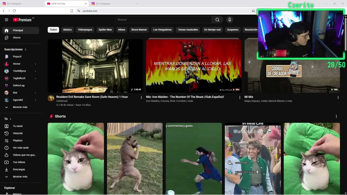Open the standing dog Short
This screenshot has height=195, width=347.
(x=135, y=159)
